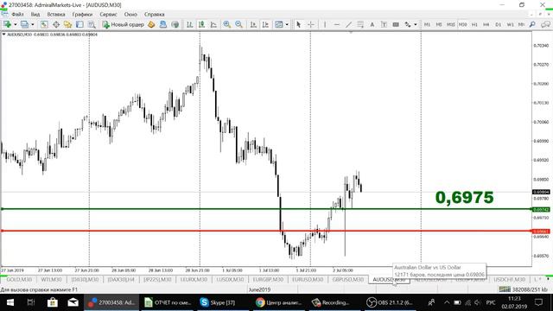Screen dimensions: 553x311
Task: Switch timeframe to H1
Action: point(474,24)
